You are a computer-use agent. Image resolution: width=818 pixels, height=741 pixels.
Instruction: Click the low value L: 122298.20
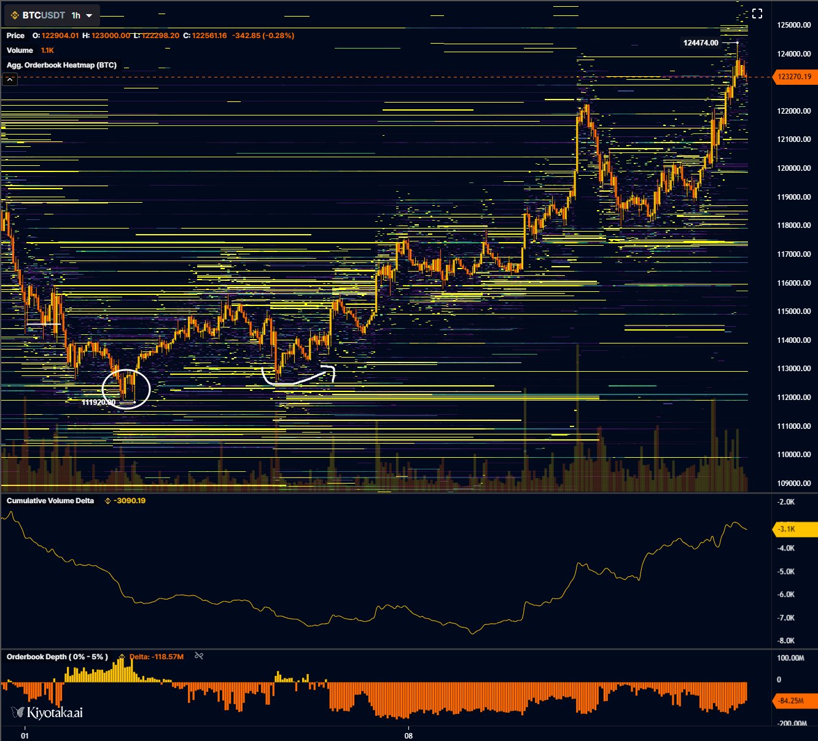[157, 36]
